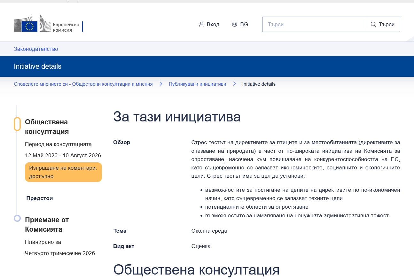This screenshot has height=279, width=414.
Task: Click the orange timeline marker for Обществена консултация
Action: coord(17,124)
